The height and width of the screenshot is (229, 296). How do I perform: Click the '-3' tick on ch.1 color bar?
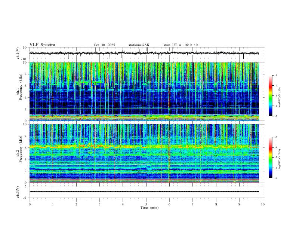pyautogui.click(x=275, y=75)
